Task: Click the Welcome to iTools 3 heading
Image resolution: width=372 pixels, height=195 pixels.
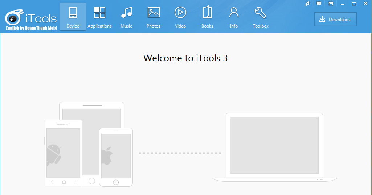Action: coord(185,58)
